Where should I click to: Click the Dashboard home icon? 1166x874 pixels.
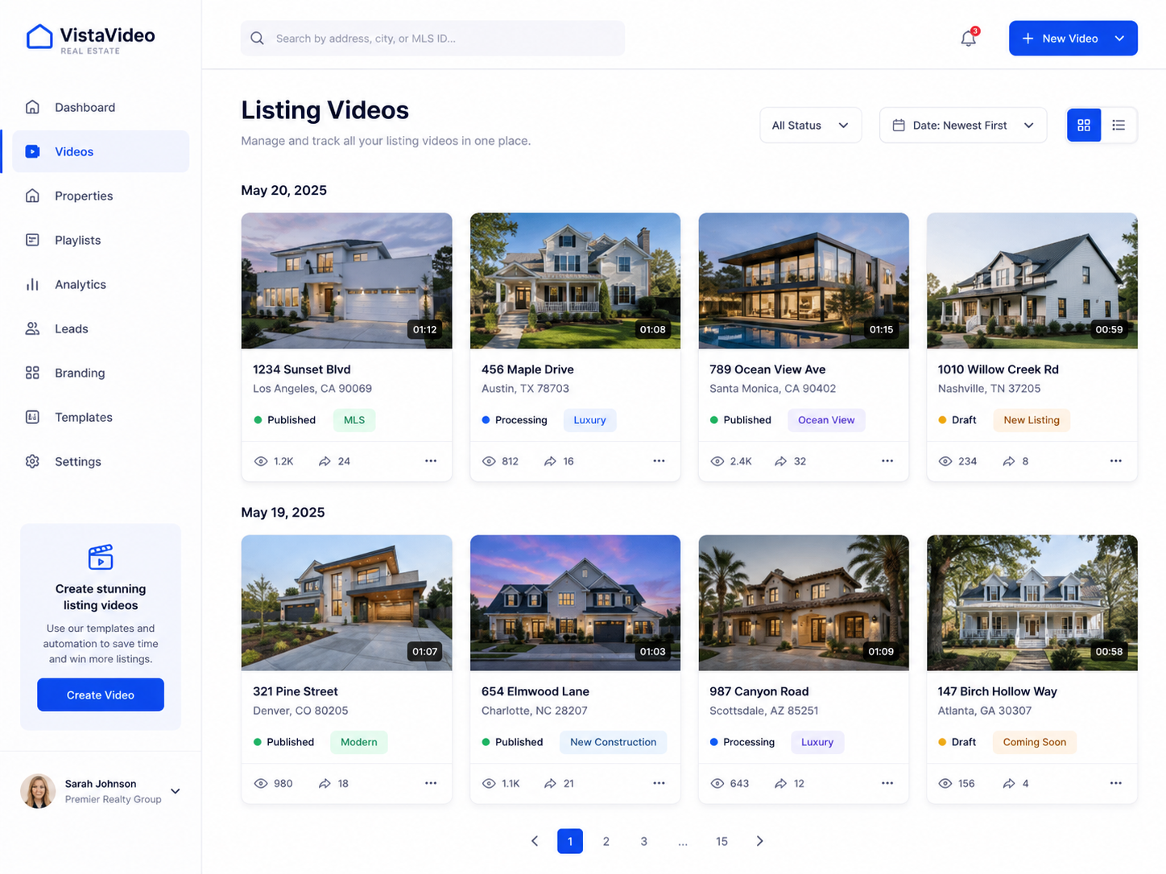[x=32, y=107]
